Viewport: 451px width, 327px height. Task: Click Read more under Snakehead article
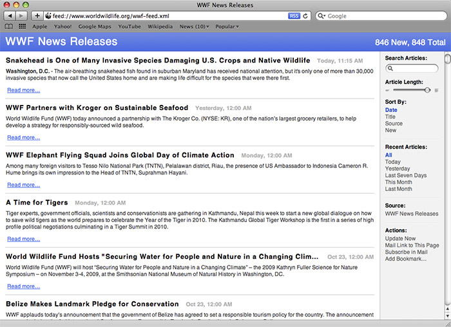[23, 90]
